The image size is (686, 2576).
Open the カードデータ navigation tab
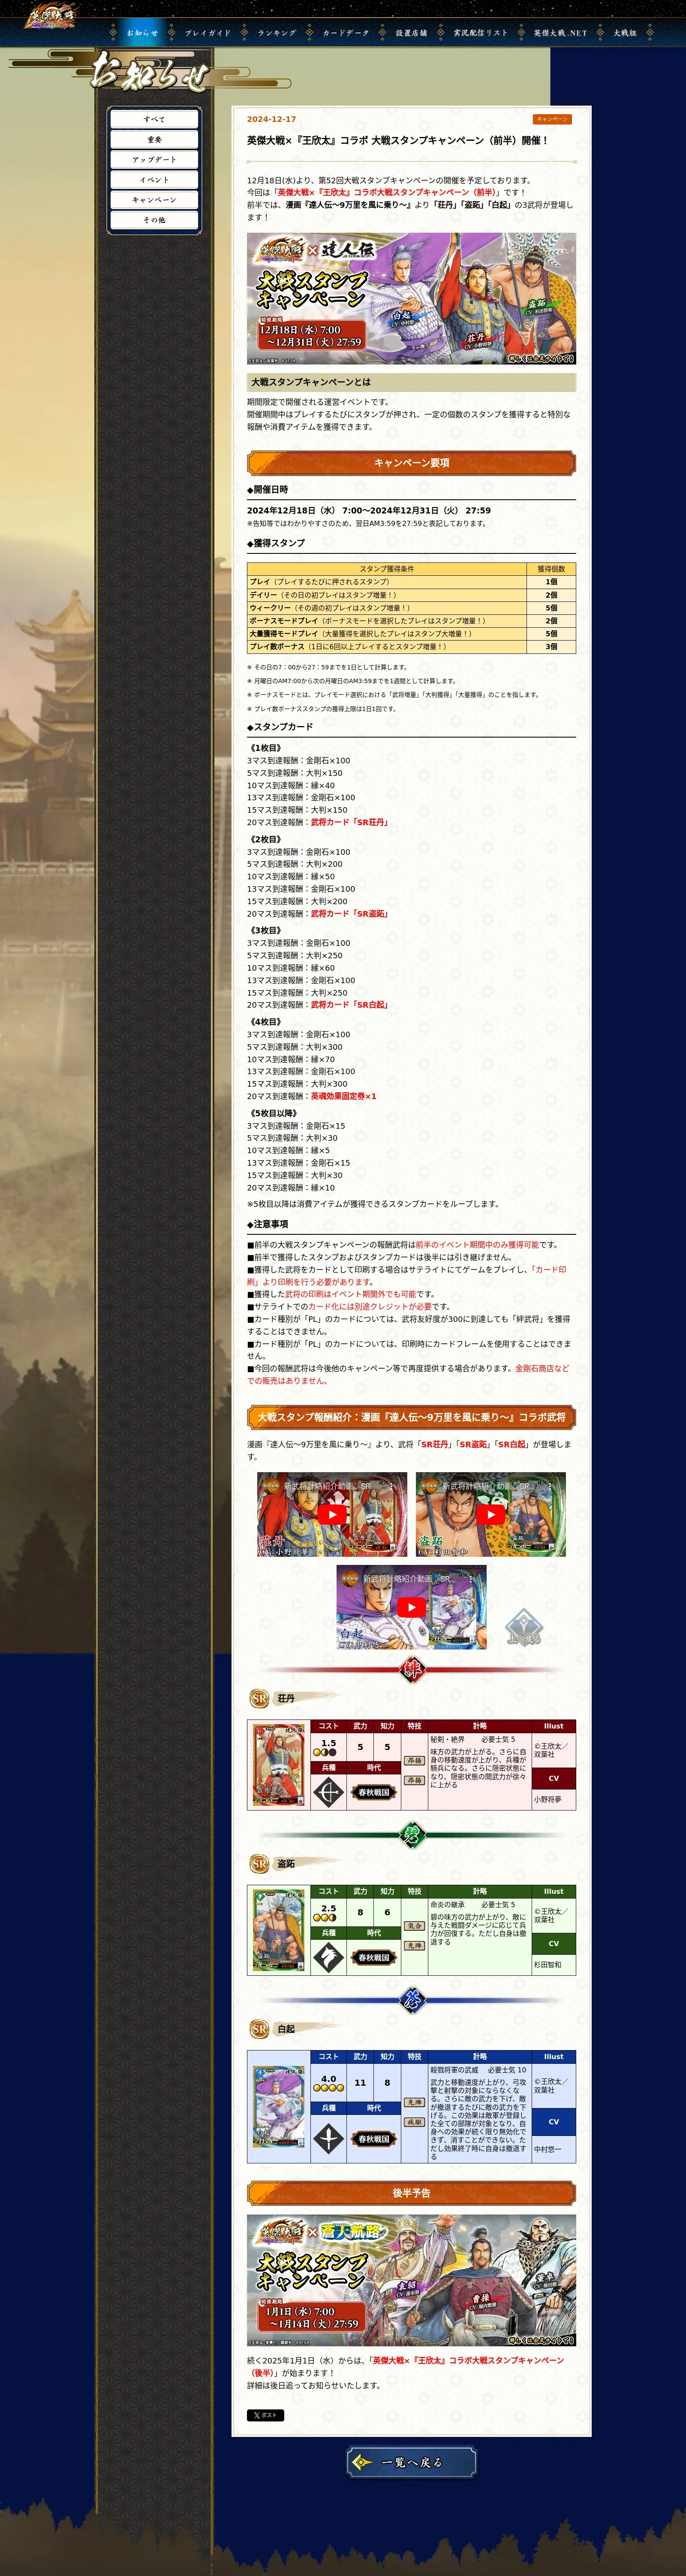coord(346,33)
